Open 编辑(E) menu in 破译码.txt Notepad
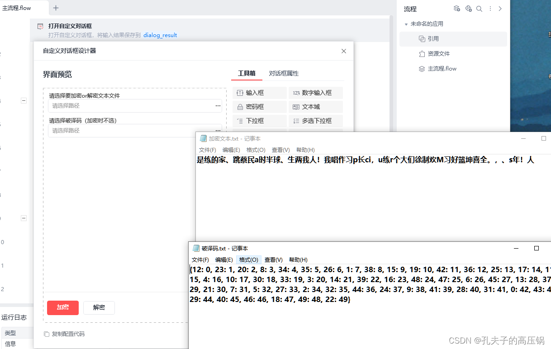 224,259
